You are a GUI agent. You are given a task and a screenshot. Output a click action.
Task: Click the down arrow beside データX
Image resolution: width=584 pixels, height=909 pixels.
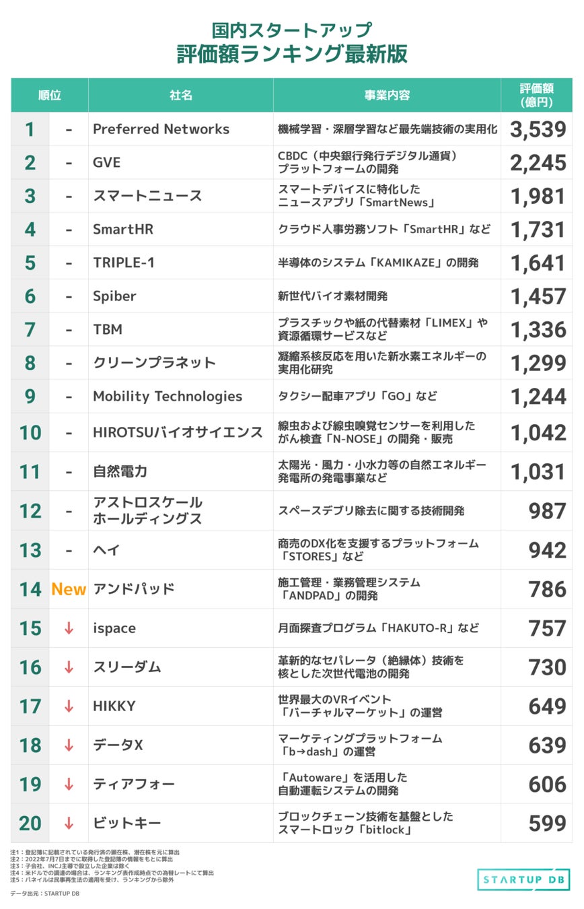69,745
